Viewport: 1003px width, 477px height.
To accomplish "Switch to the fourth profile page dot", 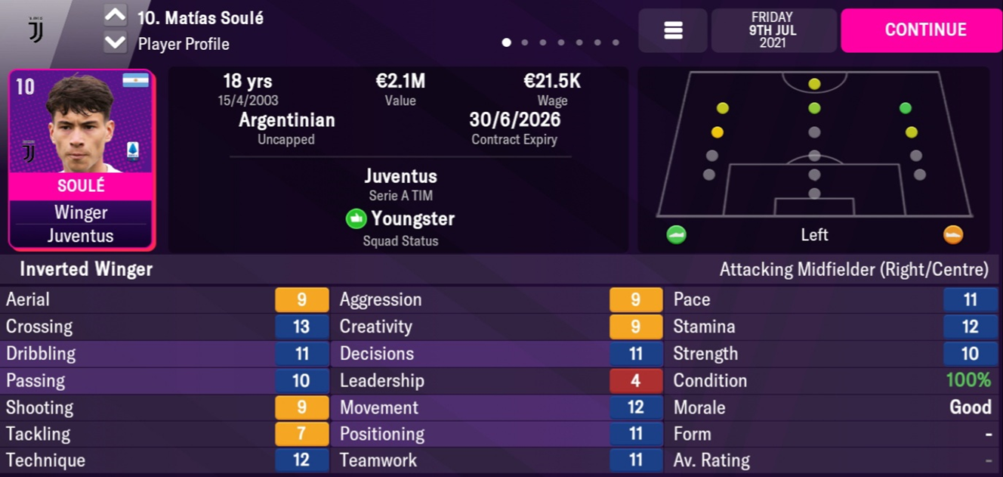I will (x=561, y=43).
